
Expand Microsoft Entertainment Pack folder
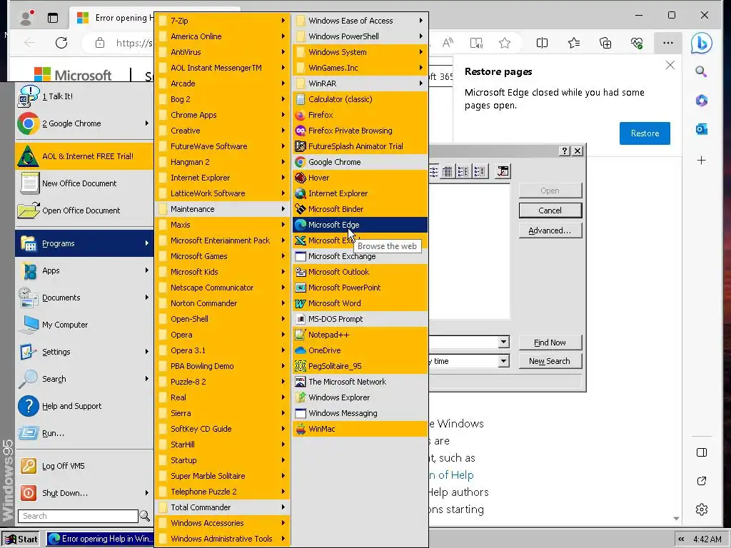coord(223,240)
